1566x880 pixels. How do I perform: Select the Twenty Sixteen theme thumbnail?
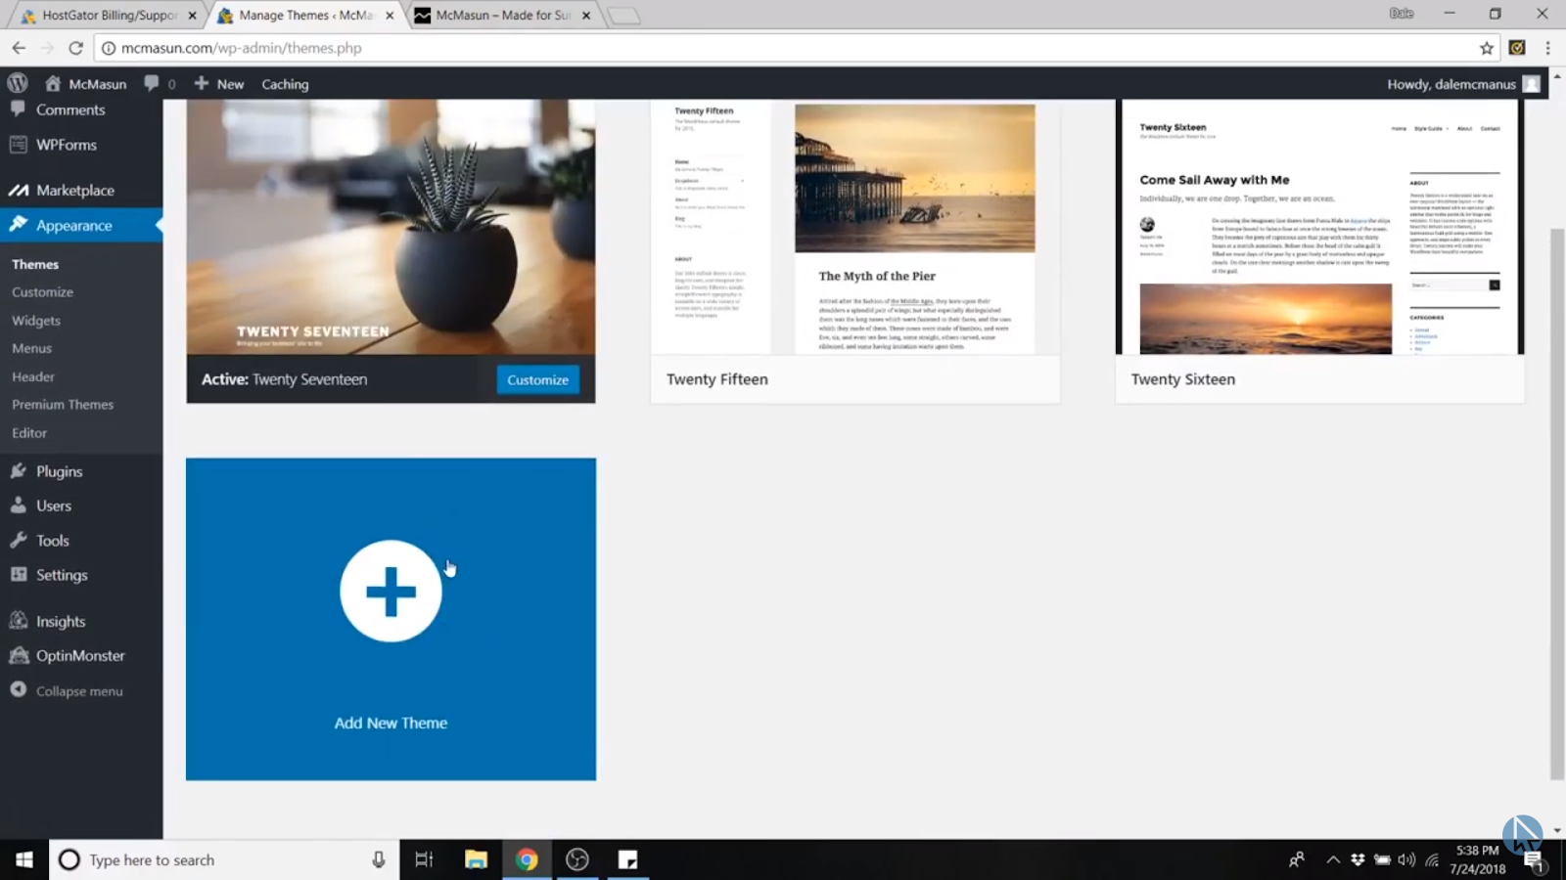[1319, 227]
